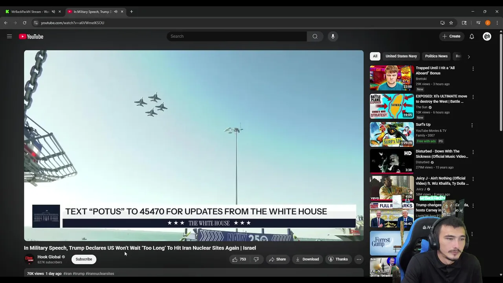Open the notifications bell
Screen dimensions: 503x283
[472, 37]
